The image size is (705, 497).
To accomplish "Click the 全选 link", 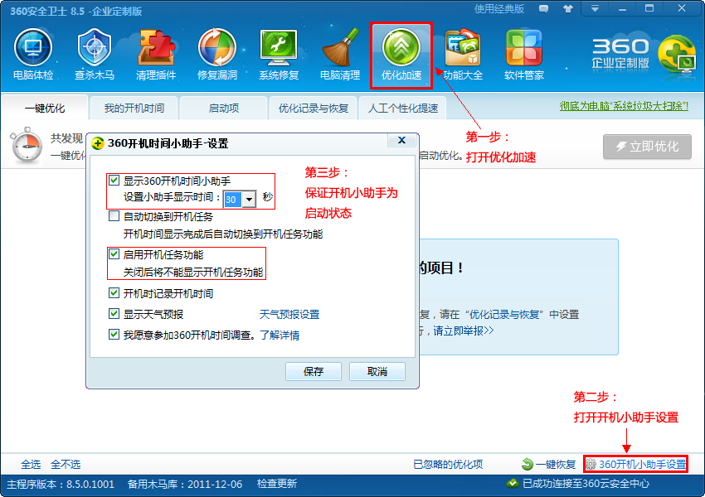I will pos(31,464).
